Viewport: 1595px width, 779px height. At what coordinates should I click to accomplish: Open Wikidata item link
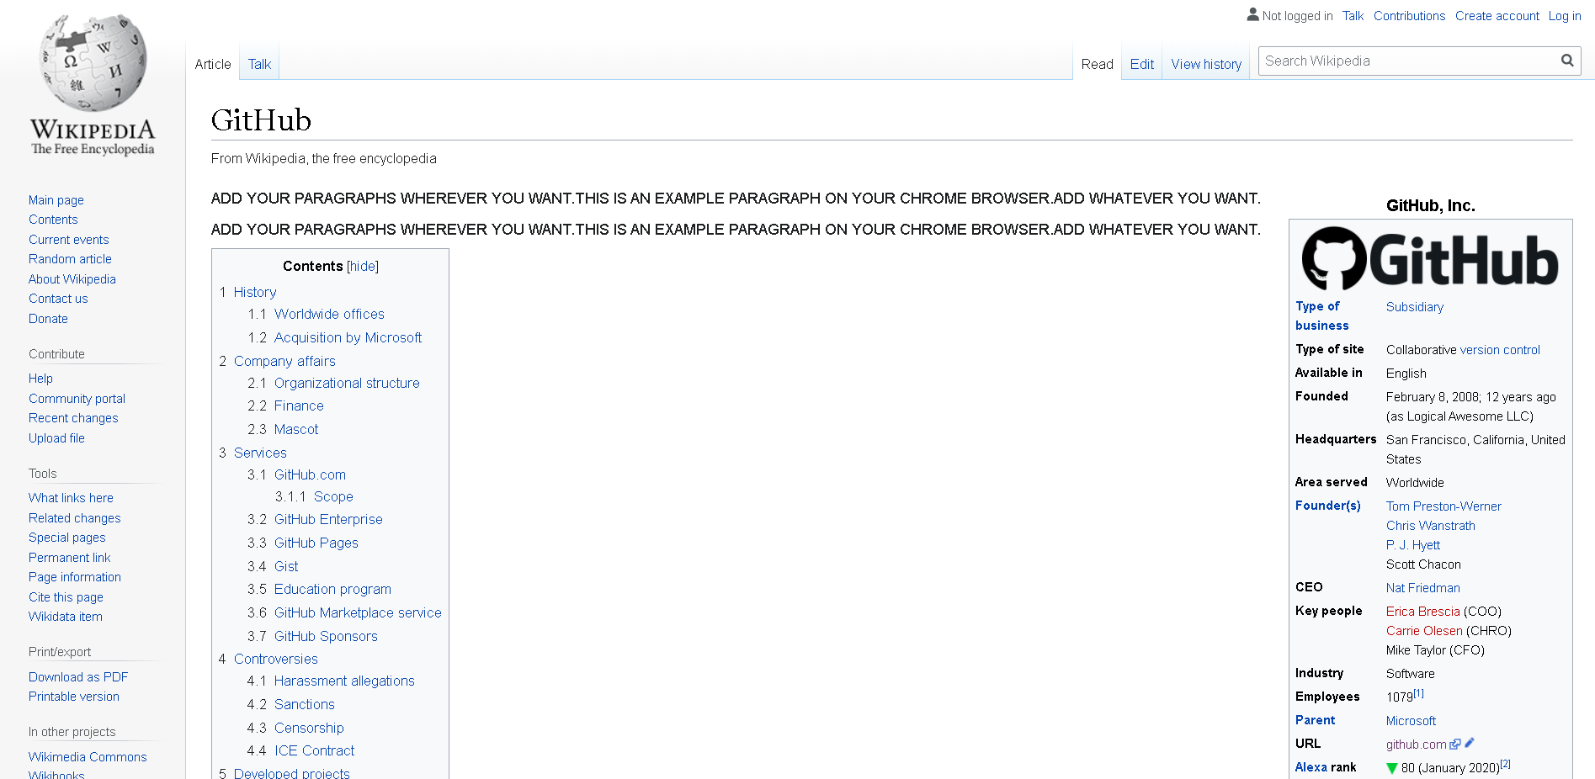point(66,617)
